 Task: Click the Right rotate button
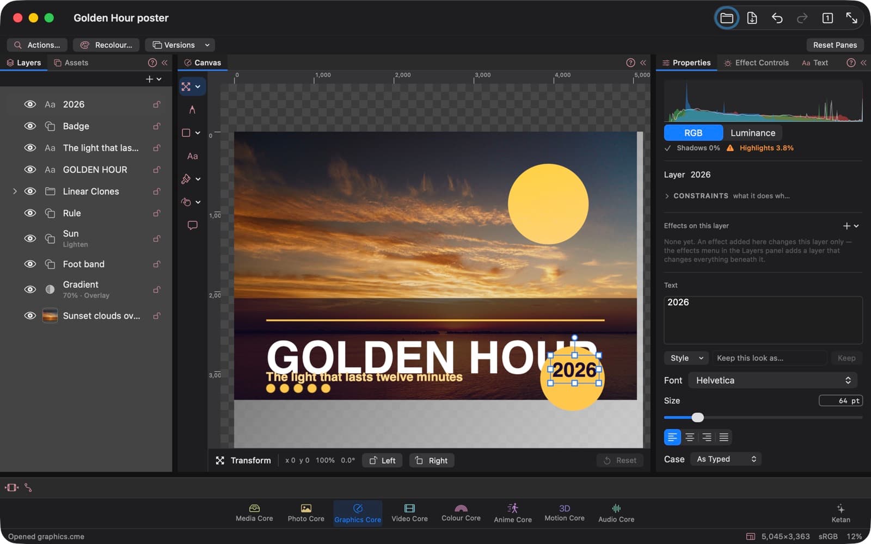click(x=432, y=461)
